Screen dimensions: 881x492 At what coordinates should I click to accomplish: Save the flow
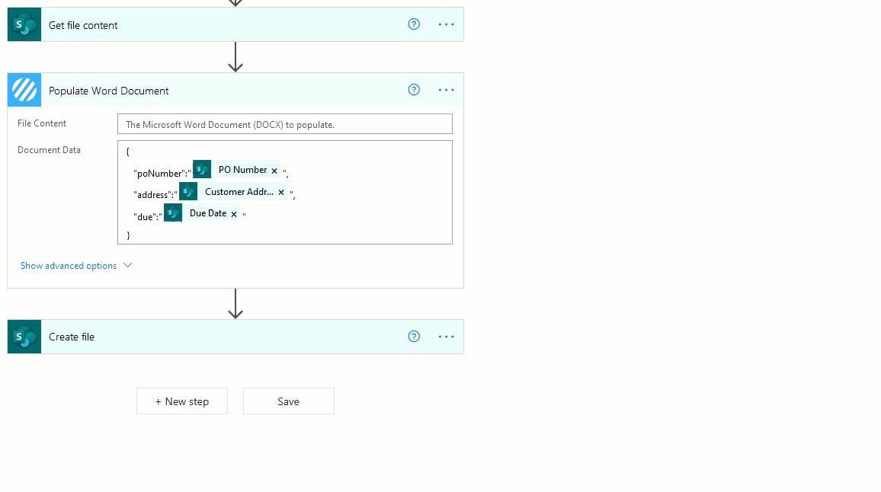289,401
